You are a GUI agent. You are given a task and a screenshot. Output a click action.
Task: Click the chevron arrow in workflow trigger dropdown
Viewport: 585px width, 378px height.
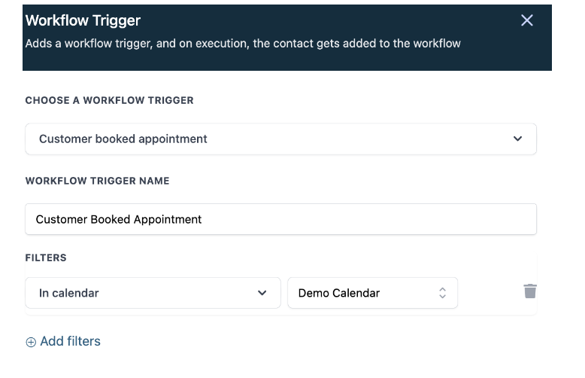(517, 139)
